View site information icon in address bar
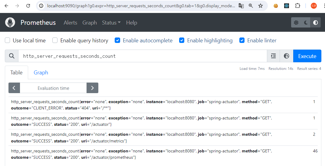325x166 pixels. (41, 6)
